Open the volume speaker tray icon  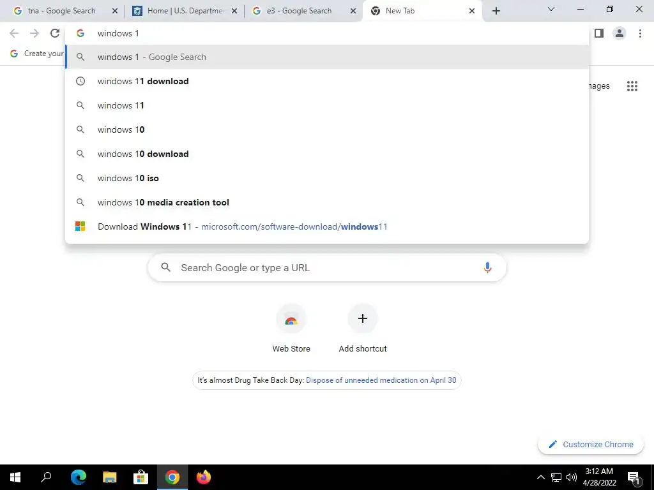(572, 477)
